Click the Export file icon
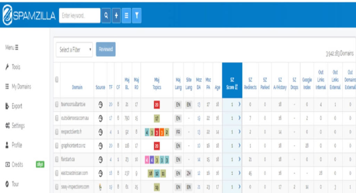Viewport: 356px width, 193px height. [x=7, y=106]
